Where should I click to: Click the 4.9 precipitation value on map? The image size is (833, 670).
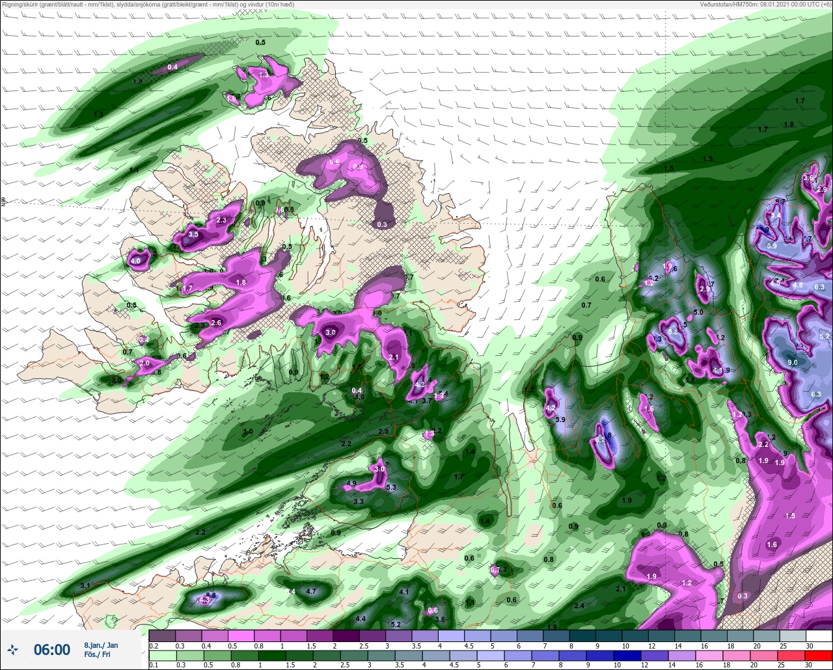coord(351,483)
